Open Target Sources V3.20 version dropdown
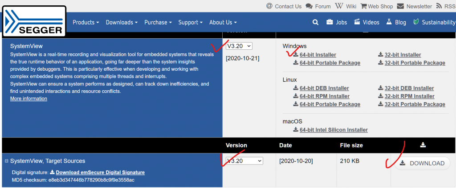The image size is (456, 188). (x=244, y=161)
